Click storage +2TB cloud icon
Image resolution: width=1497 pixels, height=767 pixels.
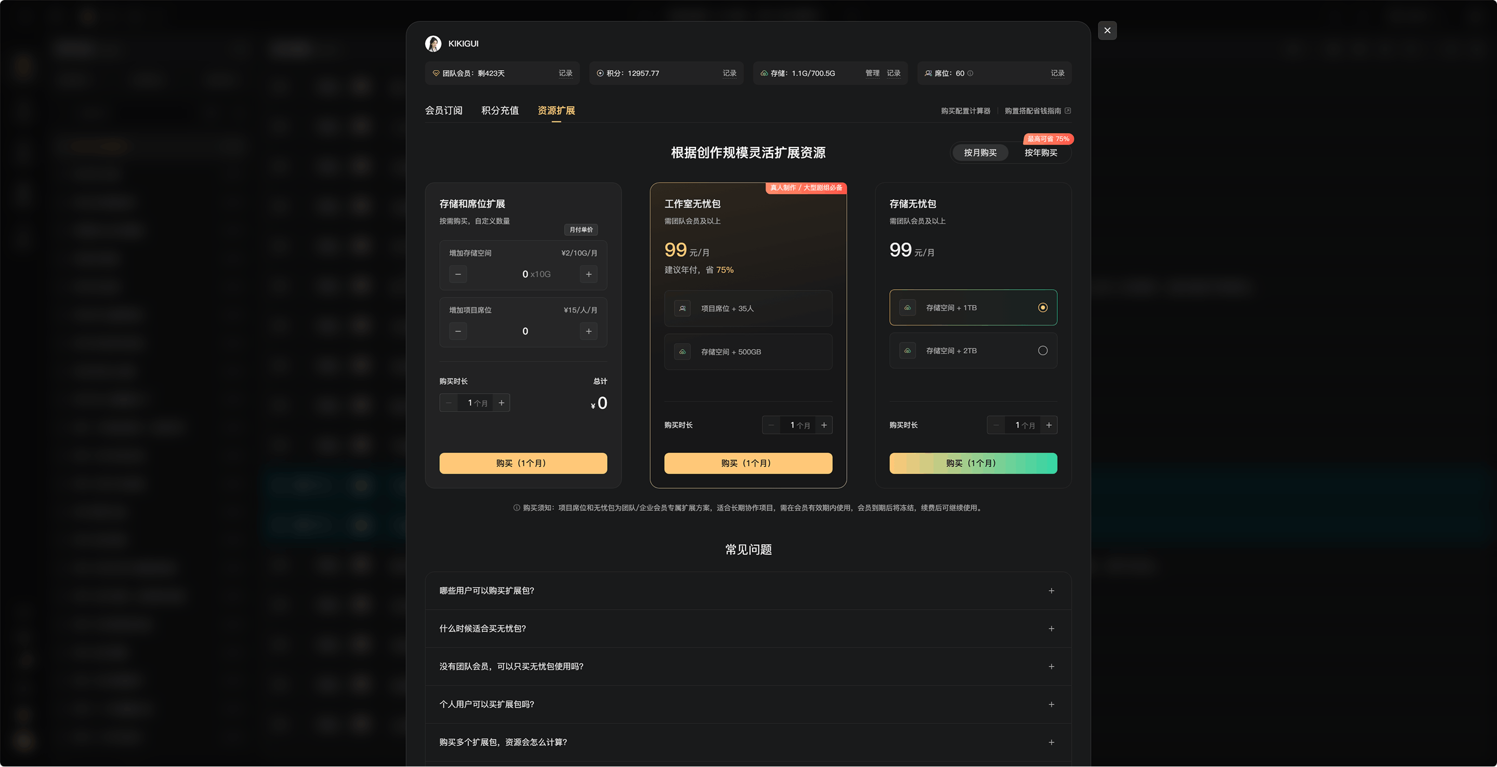[x=907, y=351]
